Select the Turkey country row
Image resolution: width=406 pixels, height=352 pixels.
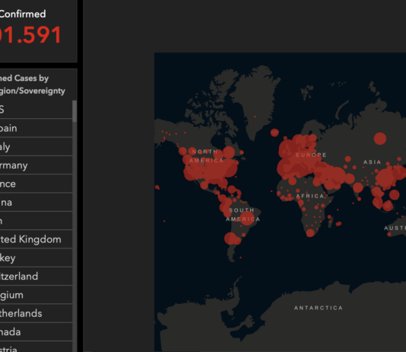coord(36,258)
